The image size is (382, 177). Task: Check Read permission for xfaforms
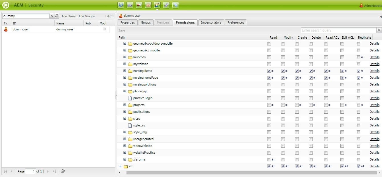tap(269, 159)
